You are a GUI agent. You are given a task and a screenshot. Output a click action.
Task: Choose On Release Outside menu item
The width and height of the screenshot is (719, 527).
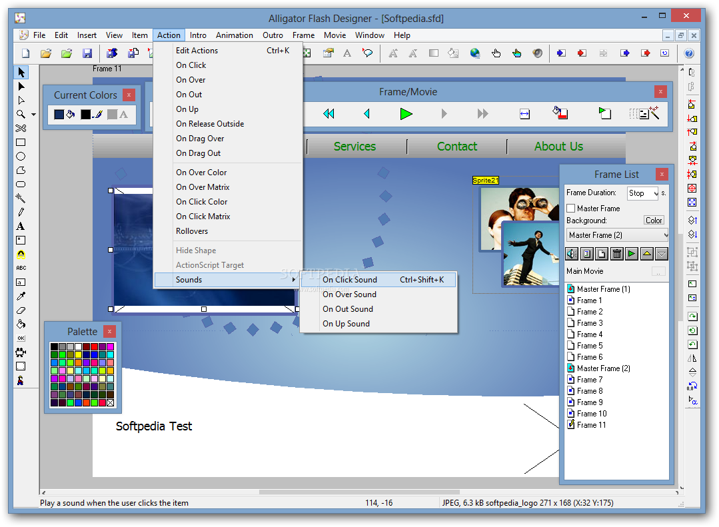tap(229, 124)
